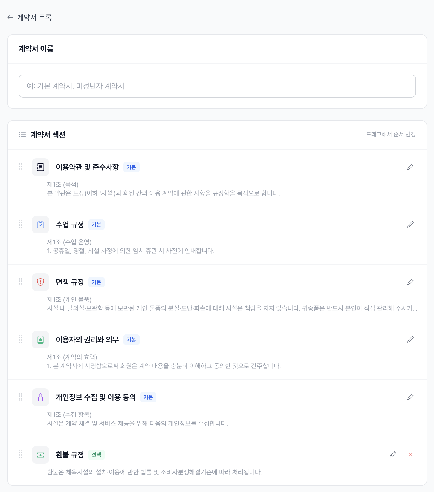Click the purple lock icon for 개인정보 수집 section

tap(40, 397)
